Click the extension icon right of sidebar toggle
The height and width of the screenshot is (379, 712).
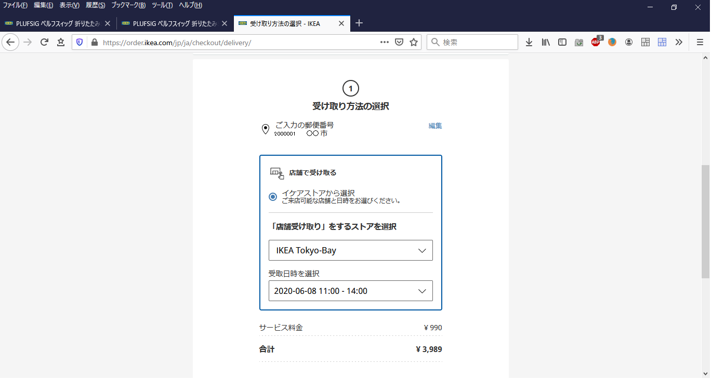(579, 43)
